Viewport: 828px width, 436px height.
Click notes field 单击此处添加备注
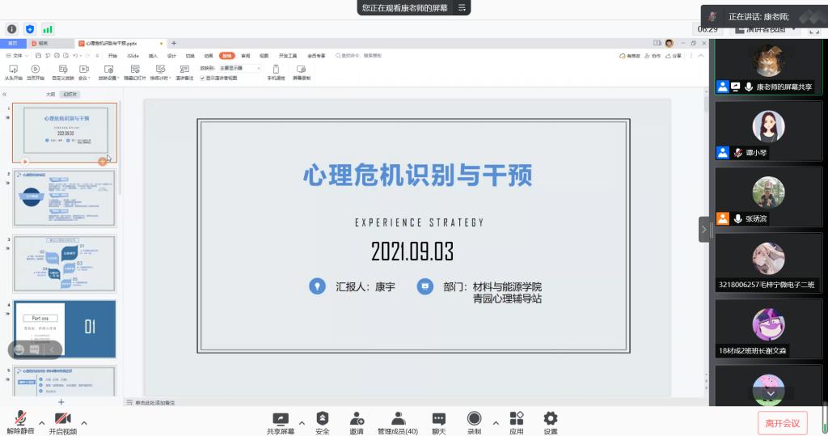pyautogui.click(x=154, y=403)
